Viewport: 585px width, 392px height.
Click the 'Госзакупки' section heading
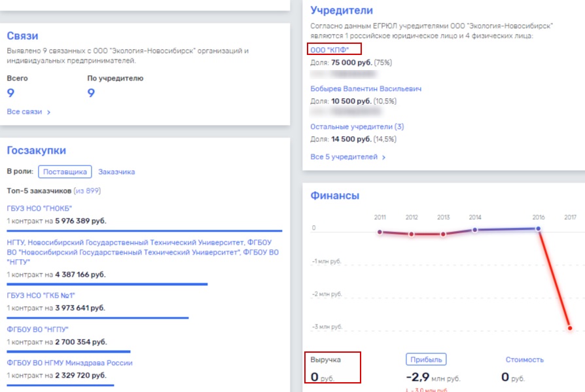(36, 151)
